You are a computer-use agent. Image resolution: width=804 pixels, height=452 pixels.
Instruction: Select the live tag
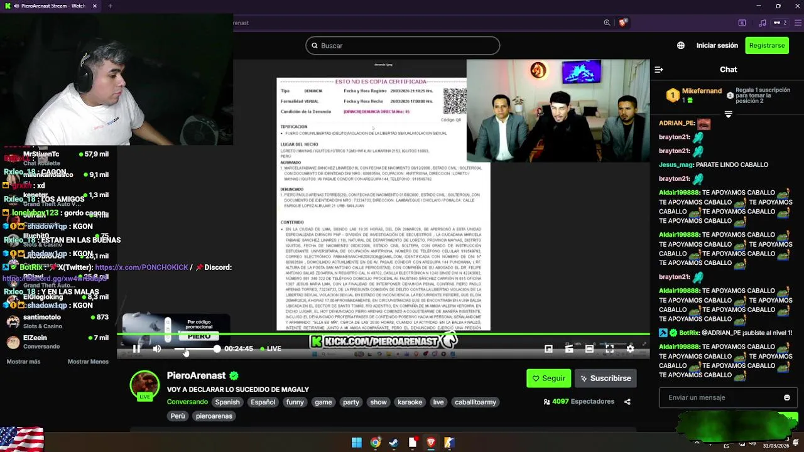point(438,402)
